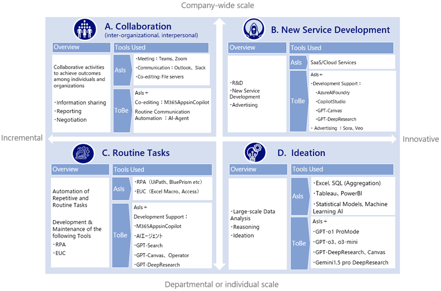The image size is (441, 291).
Task: Select the C. Routine Tasks title
Action: (x=136, y=153)
